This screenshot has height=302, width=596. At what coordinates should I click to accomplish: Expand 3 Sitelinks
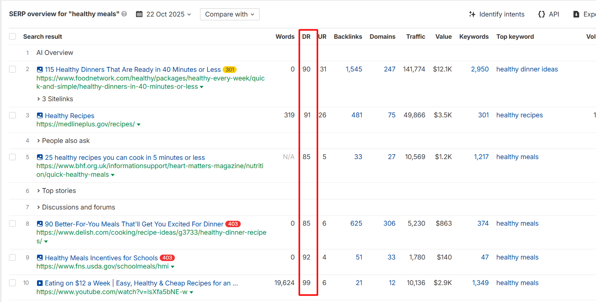[55, 99]
